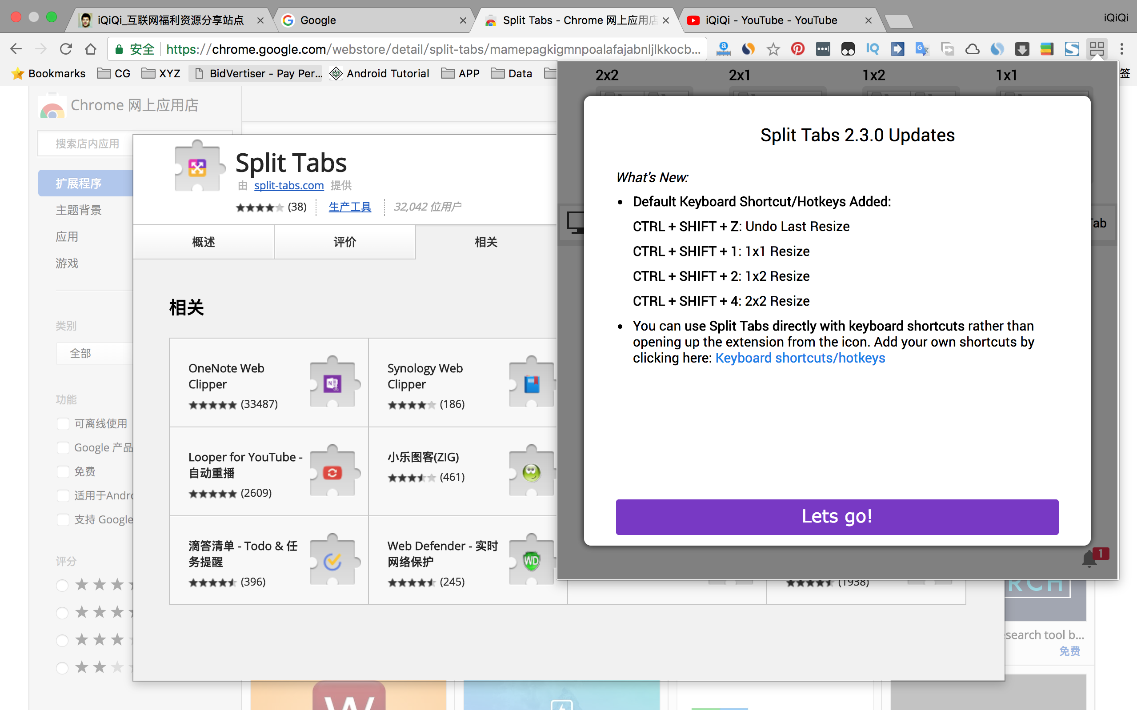Open the blue IQ extension icon

tap(873, 49)
